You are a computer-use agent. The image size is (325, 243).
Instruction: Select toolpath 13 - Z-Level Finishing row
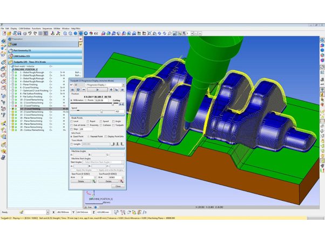(x=33, y=108)
